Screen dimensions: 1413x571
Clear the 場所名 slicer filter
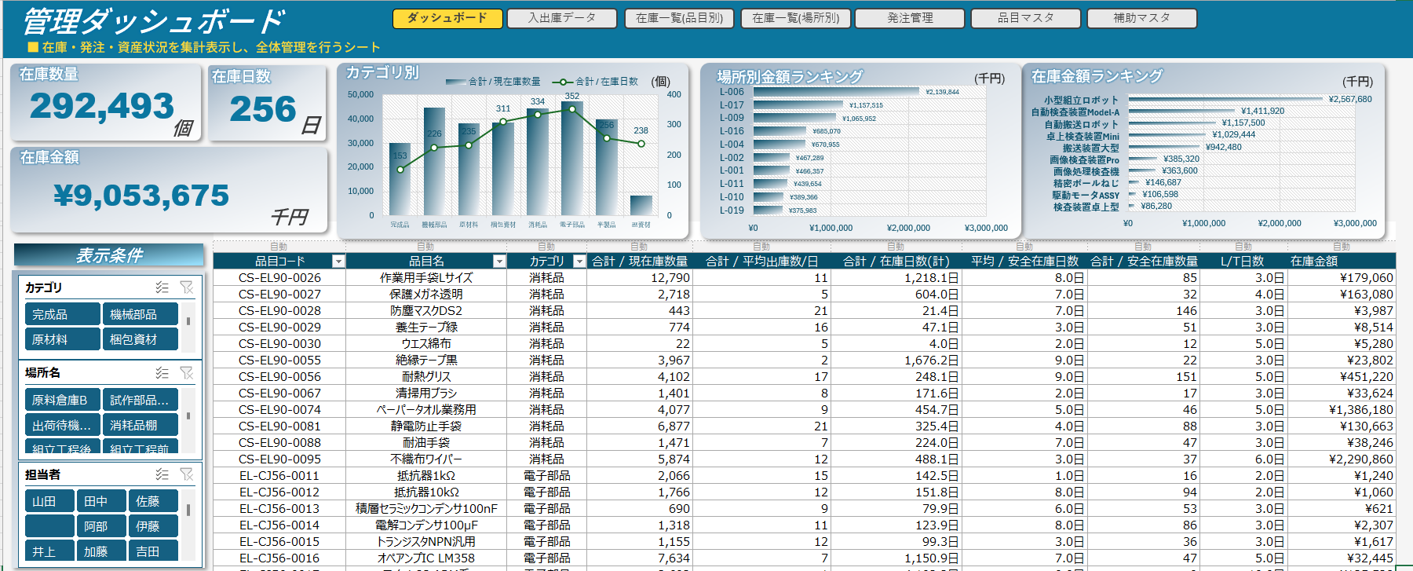(x=186, y=372)
